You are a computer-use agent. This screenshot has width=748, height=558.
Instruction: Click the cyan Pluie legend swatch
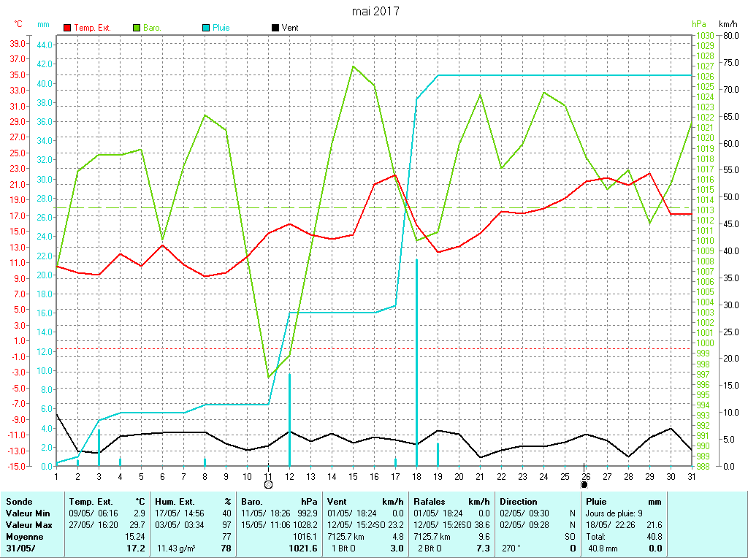click(x=206, y=28)
